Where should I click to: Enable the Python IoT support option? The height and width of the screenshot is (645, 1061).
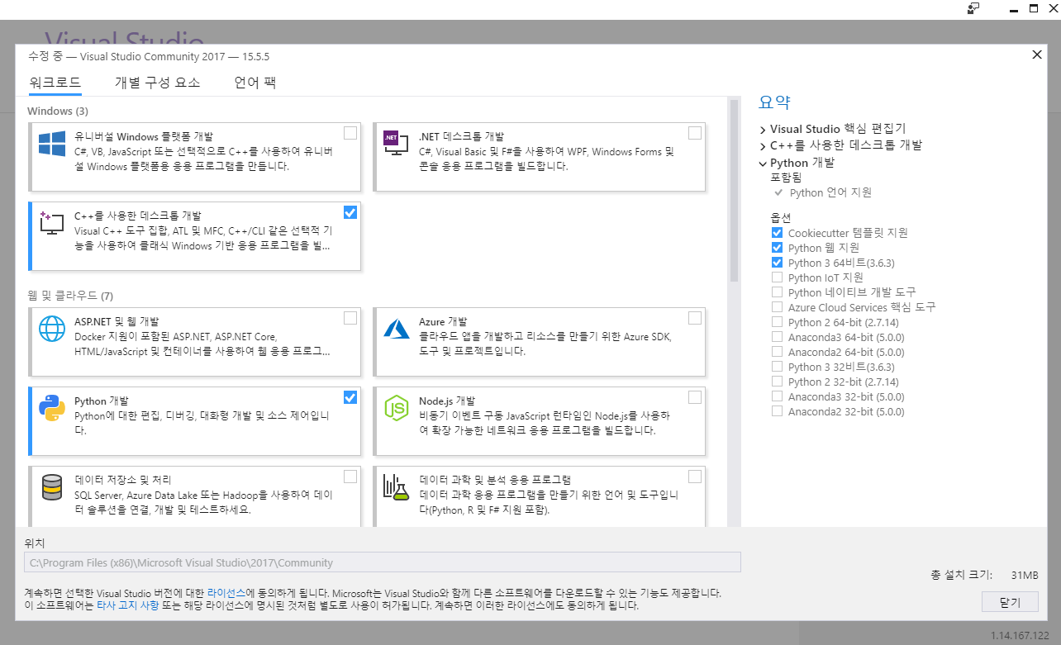click(777, 277)
